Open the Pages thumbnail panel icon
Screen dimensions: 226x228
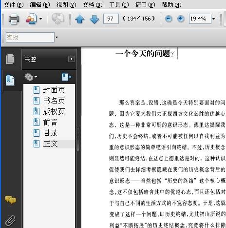click(x=10, y=59)
